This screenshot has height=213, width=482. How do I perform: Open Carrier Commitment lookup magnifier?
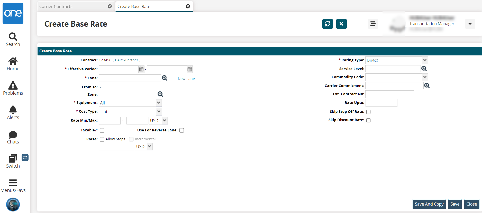pyautogui.click(x=427, y=86)
